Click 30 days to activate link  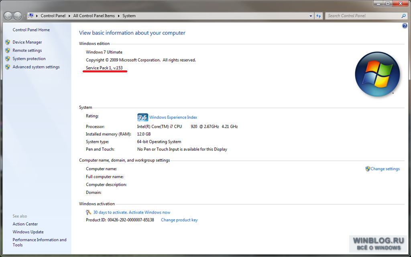[132, 212]
